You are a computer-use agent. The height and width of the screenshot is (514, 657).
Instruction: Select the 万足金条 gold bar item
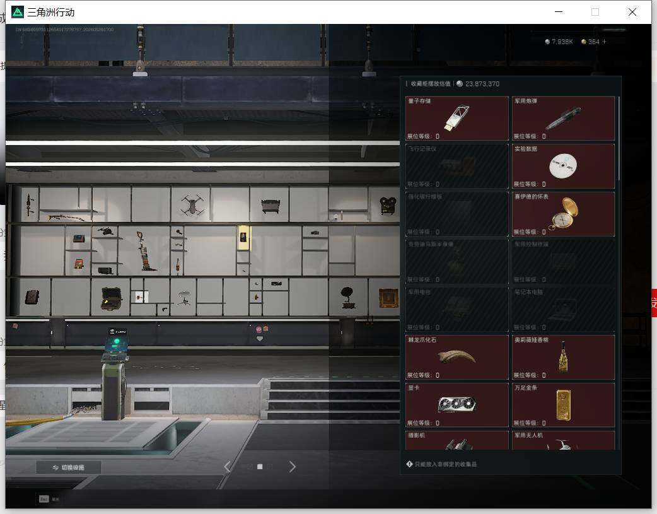[x=563, y=405]
